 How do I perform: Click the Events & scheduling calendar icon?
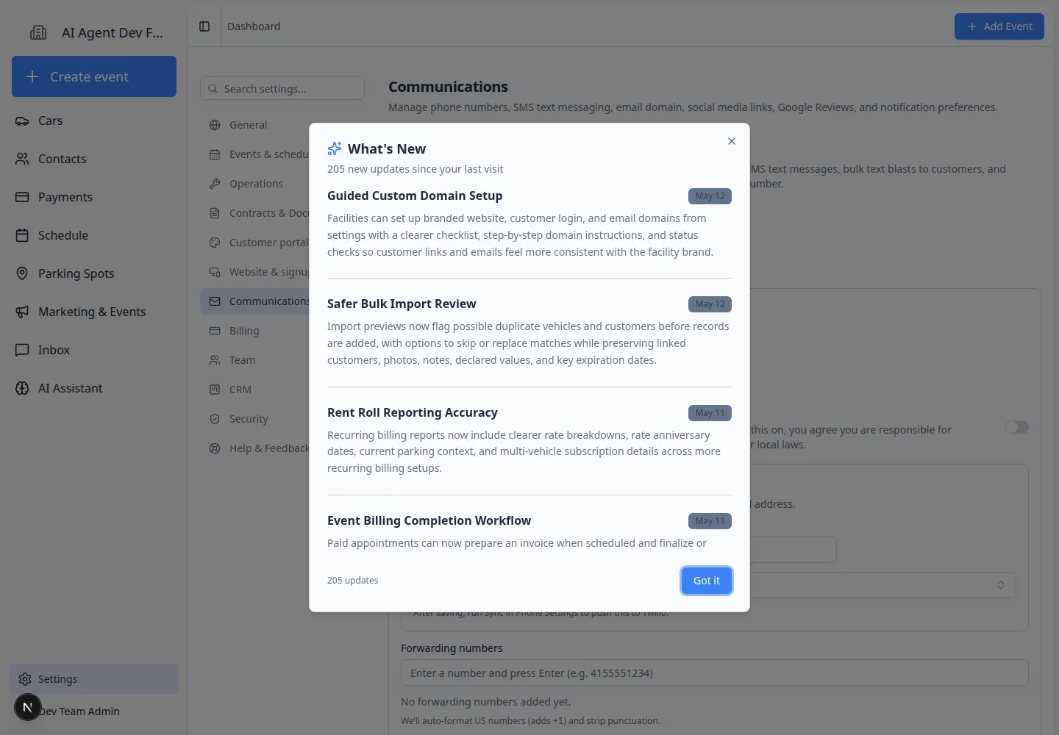click(x=215, y=154)
